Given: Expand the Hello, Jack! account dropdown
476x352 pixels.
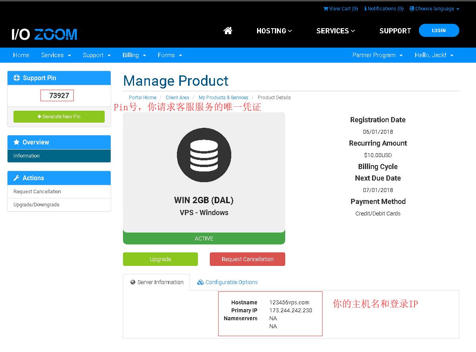Looking at the screenshot, I should click(434, 55).
